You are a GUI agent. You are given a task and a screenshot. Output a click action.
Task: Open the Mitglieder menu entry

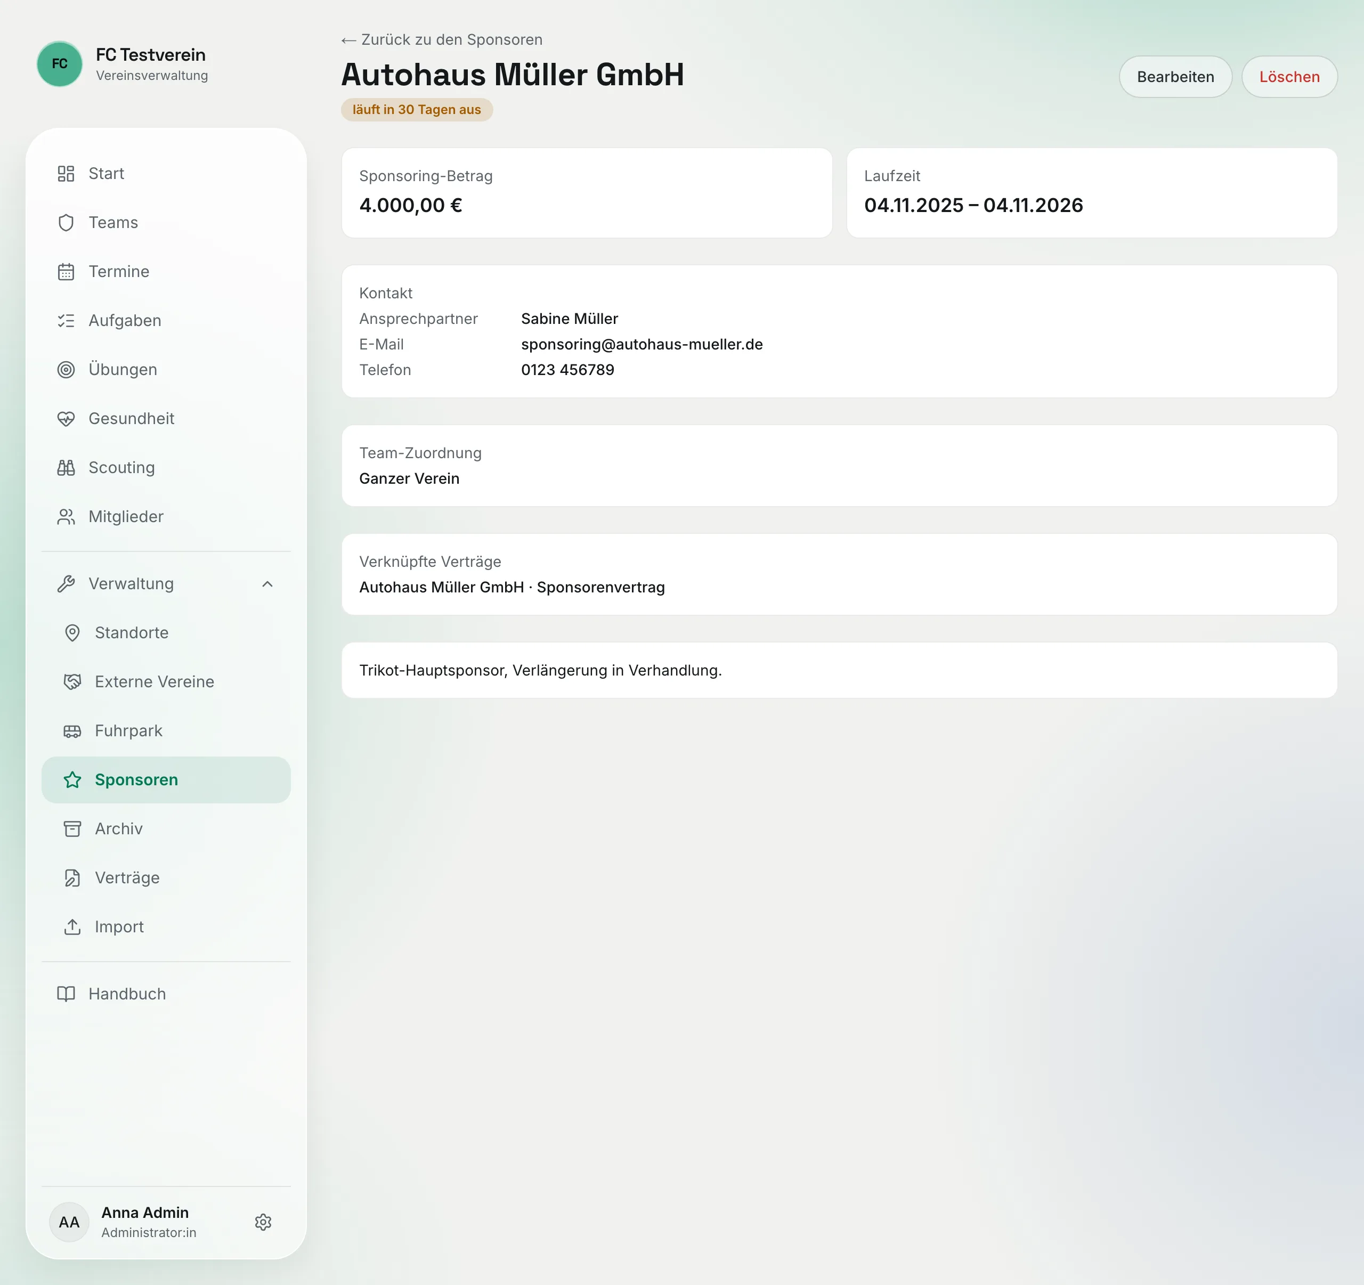(x=166, y=517)
